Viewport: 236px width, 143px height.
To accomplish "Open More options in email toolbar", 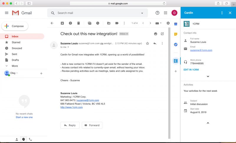I will point(124,23).
